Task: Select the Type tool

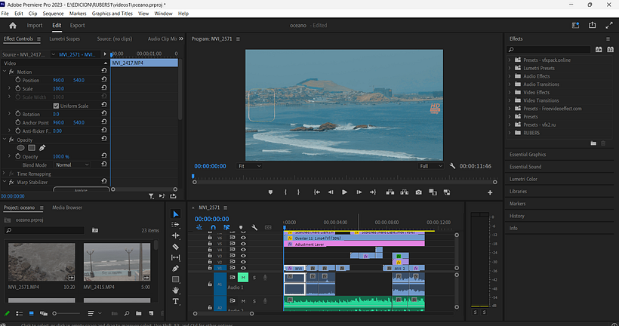Action: tap(176, 301)
